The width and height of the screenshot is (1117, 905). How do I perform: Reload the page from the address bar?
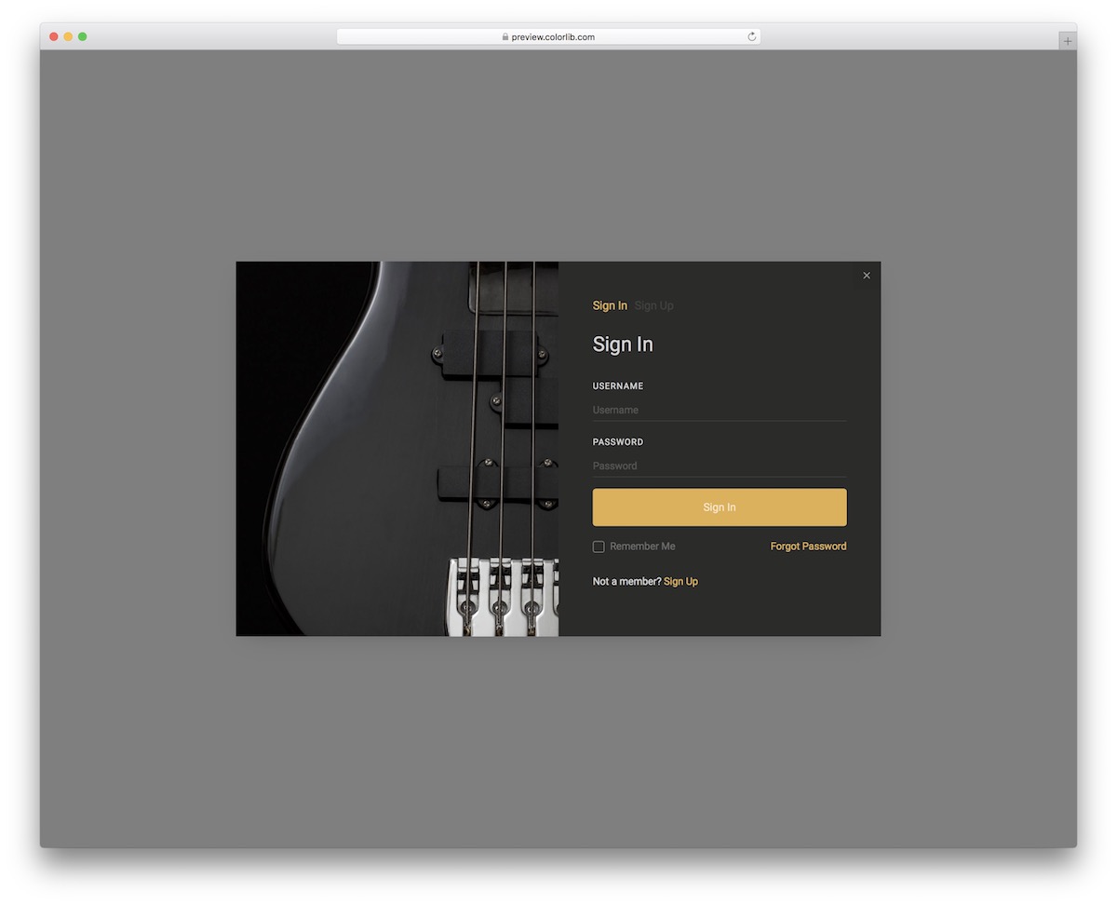click(x=751, y=37)
